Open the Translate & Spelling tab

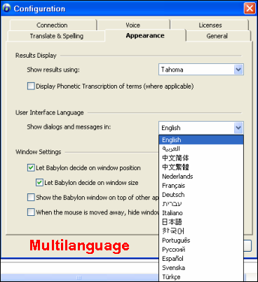tap(57, 36)
